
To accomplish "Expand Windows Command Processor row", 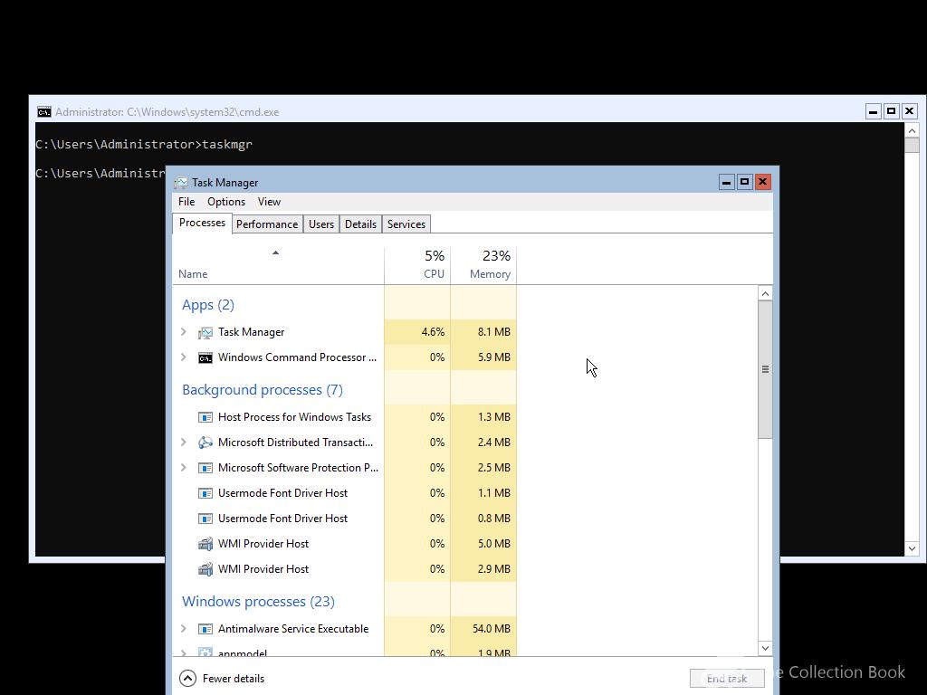I will (184, 357).
